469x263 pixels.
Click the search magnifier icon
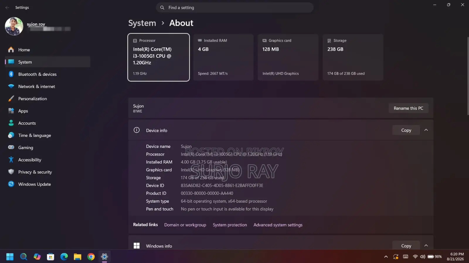[162, 8]
